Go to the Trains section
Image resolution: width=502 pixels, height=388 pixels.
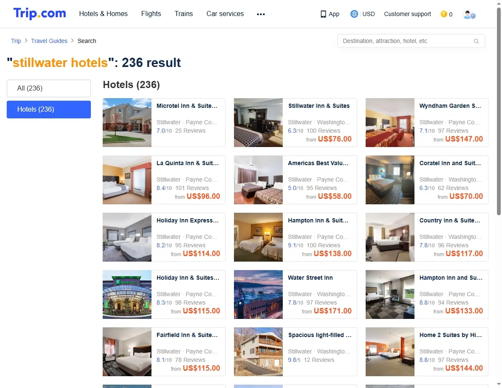pos(184,14)
